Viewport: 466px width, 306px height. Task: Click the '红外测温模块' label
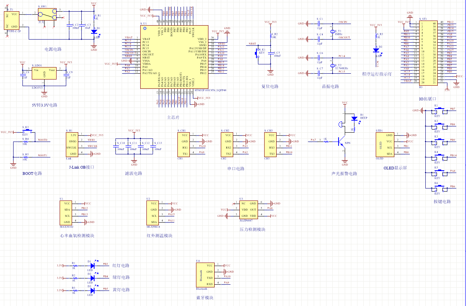[160, 235]
